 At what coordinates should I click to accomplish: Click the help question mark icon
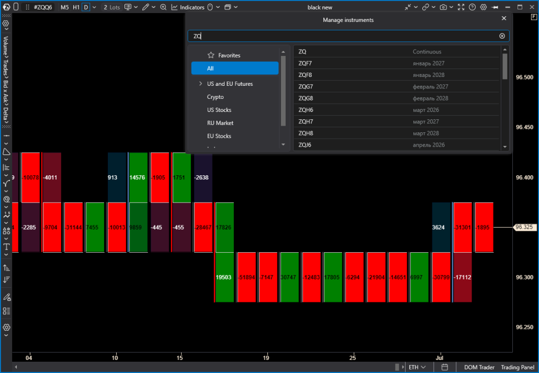[473, 7]
